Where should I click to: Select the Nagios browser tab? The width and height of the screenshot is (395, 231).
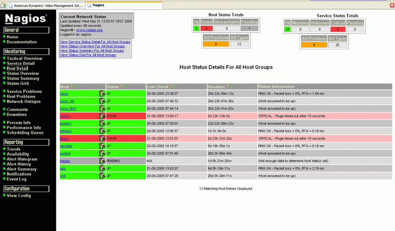pyautogui.click(x=124, y=5)
